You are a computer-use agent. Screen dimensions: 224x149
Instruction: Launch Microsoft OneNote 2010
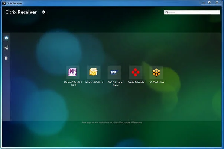pos(72,72)
